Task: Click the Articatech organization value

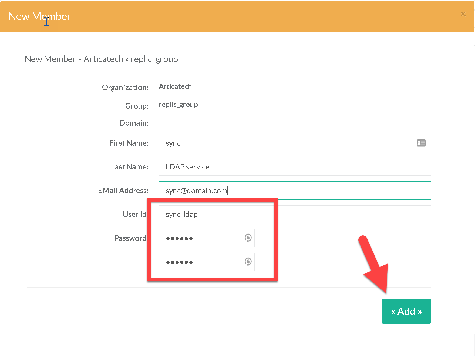Action: [175, 86]
